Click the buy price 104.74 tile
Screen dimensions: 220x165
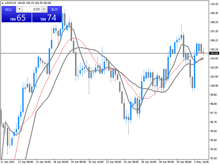[47, 18]
